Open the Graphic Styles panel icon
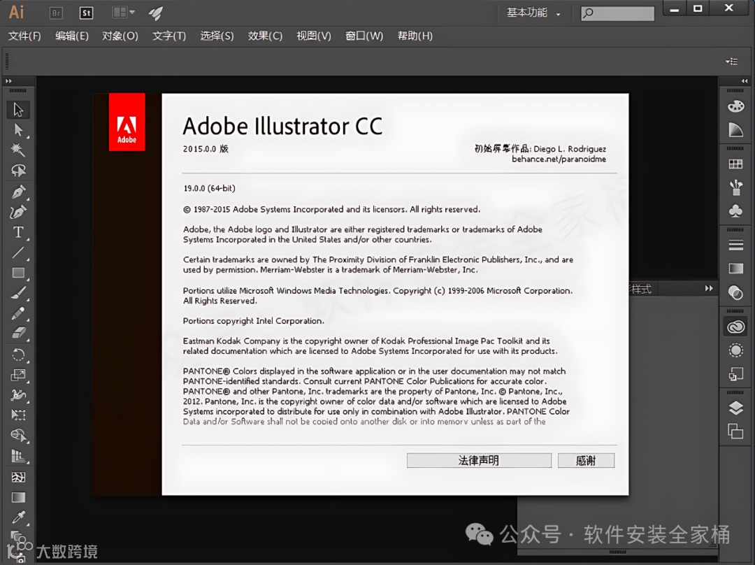Image resolution: width=755 pixels, height=565 pixels. [x=735, y=374]
